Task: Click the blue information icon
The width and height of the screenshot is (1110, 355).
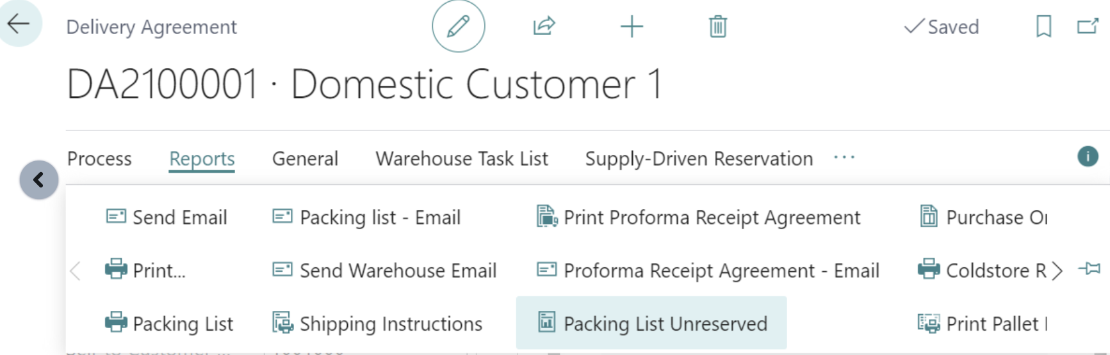Action: point(1088,157)
